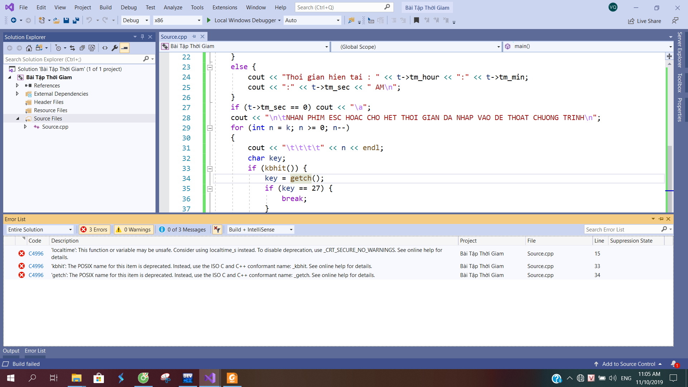Sync Solution Explorer with active document
This screenshot has width=688, height=387.
pos(72,48)
